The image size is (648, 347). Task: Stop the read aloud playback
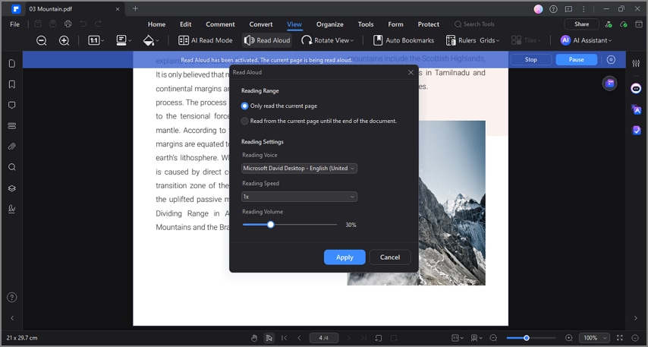[531, 59]
